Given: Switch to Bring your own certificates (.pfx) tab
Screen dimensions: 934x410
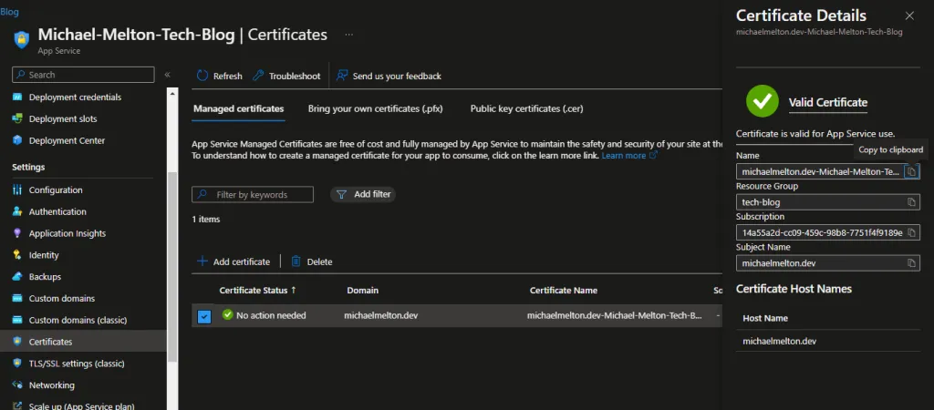Looking at the screenshot, I should 375,108.
